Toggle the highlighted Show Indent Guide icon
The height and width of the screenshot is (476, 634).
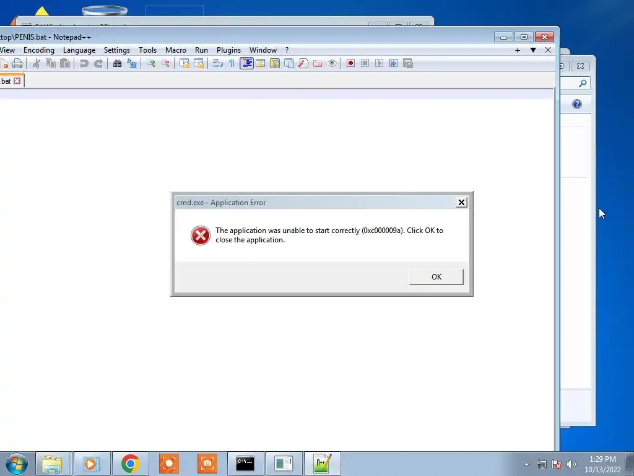246,64
